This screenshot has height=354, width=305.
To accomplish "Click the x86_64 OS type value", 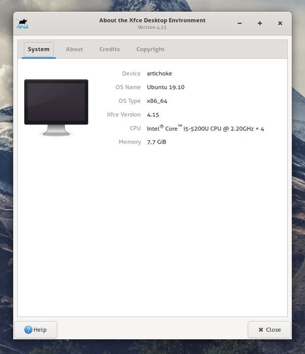I will tap(157, 101).
